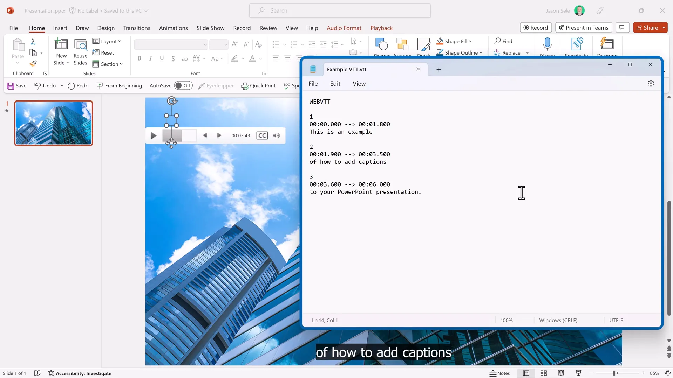Click the zoom slider handle
673x378 pixels.
click(x=614, y=373)
